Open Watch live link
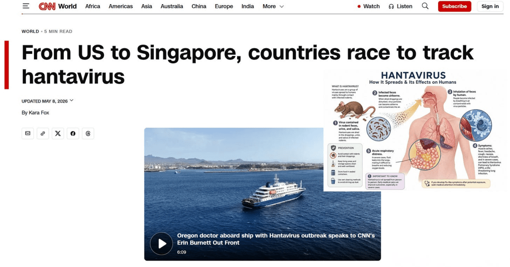 coord(368,6)
